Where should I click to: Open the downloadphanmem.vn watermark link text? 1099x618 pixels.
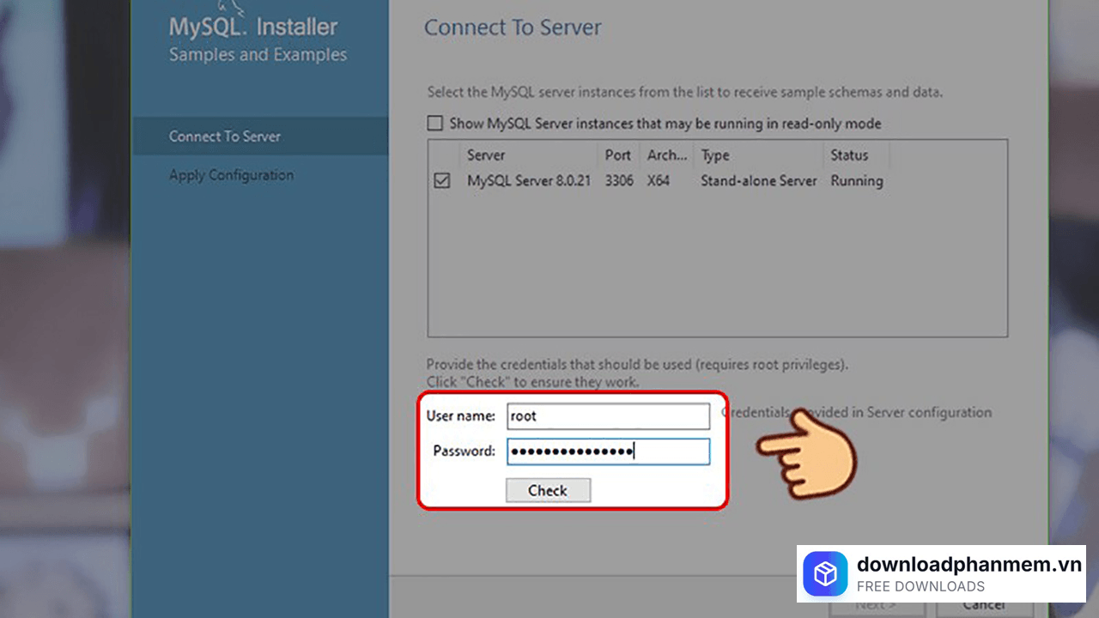[969, 564]
